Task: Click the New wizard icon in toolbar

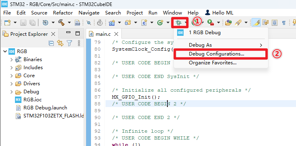Action: pyautogui.click(x=7, y=23)
